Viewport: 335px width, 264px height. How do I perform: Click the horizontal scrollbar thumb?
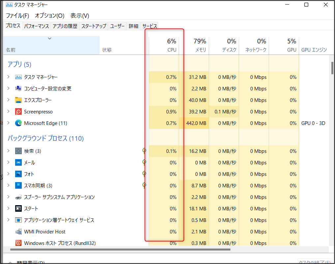(x=120, y=249)
